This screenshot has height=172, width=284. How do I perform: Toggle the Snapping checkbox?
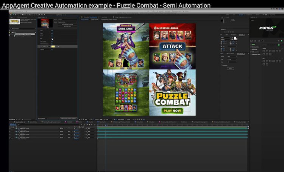pyautogui.click(x=57, y=15)
